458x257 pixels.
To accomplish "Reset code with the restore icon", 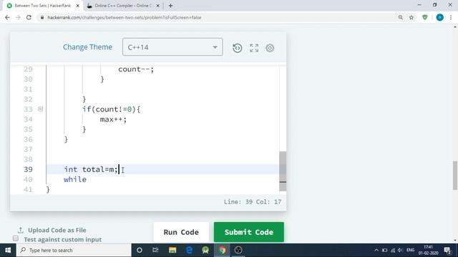I will [x=237, y=48].
